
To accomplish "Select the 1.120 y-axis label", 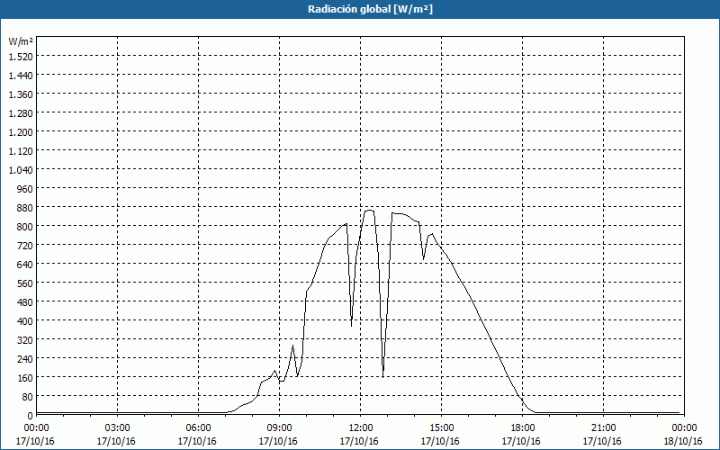I will click(x=21, y=150).
